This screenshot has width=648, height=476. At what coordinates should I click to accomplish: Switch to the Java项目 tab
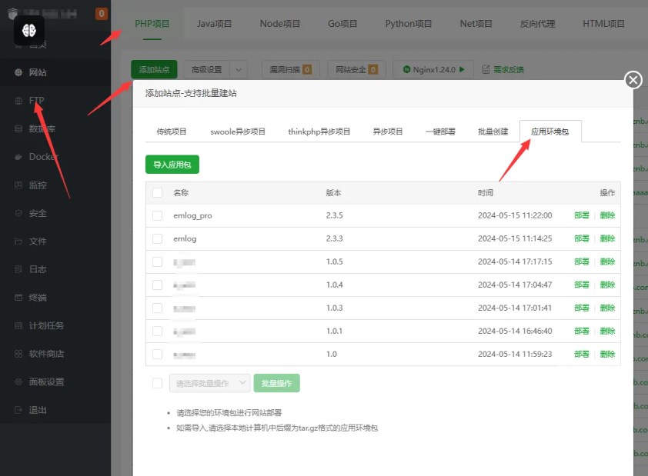click(215, 24)
